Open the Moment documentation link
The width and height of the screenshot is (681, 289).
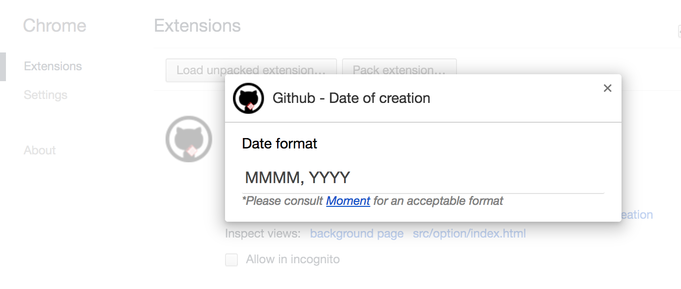click(x=348, y=201)
